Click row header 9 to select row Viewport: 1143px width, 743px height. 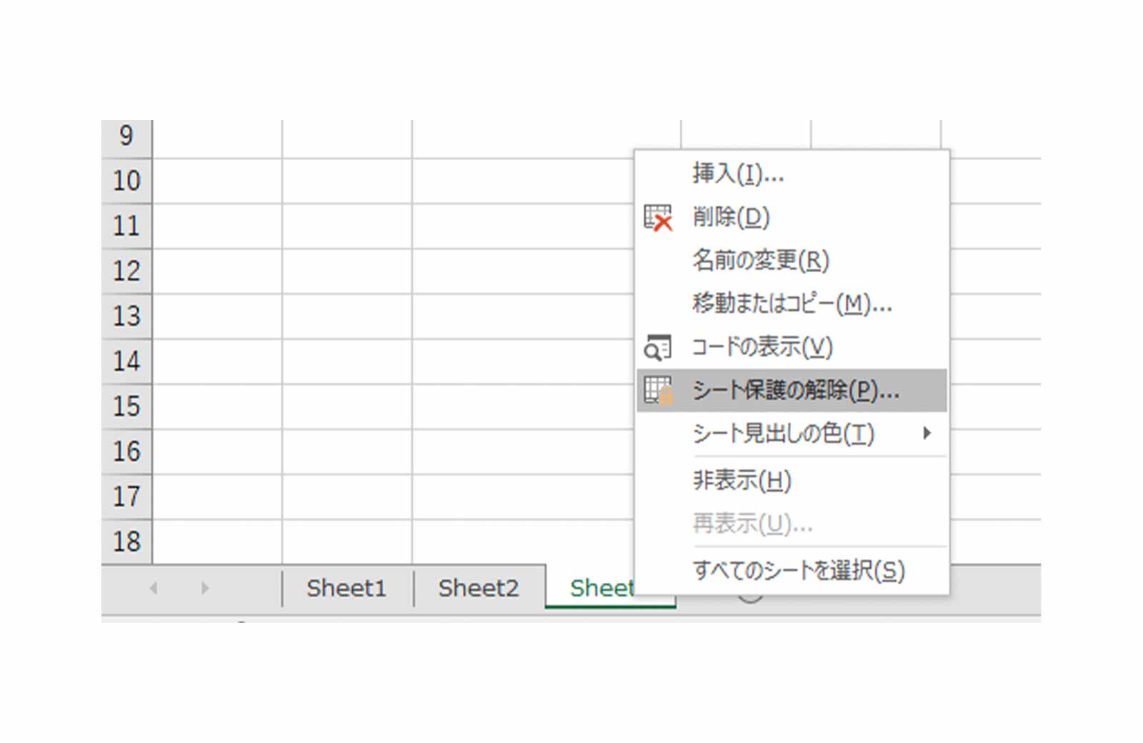click(127, 136)
